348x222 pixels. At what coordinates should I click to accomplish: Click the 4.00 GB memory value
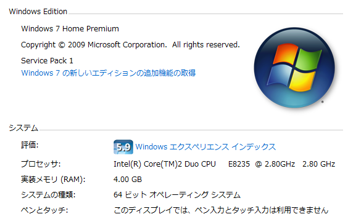coord(128,180)
